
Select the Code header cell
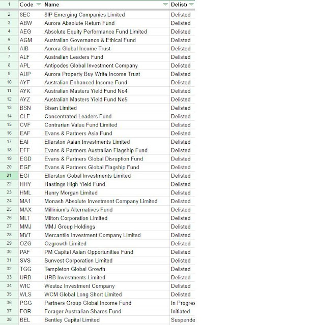point(31,5)
